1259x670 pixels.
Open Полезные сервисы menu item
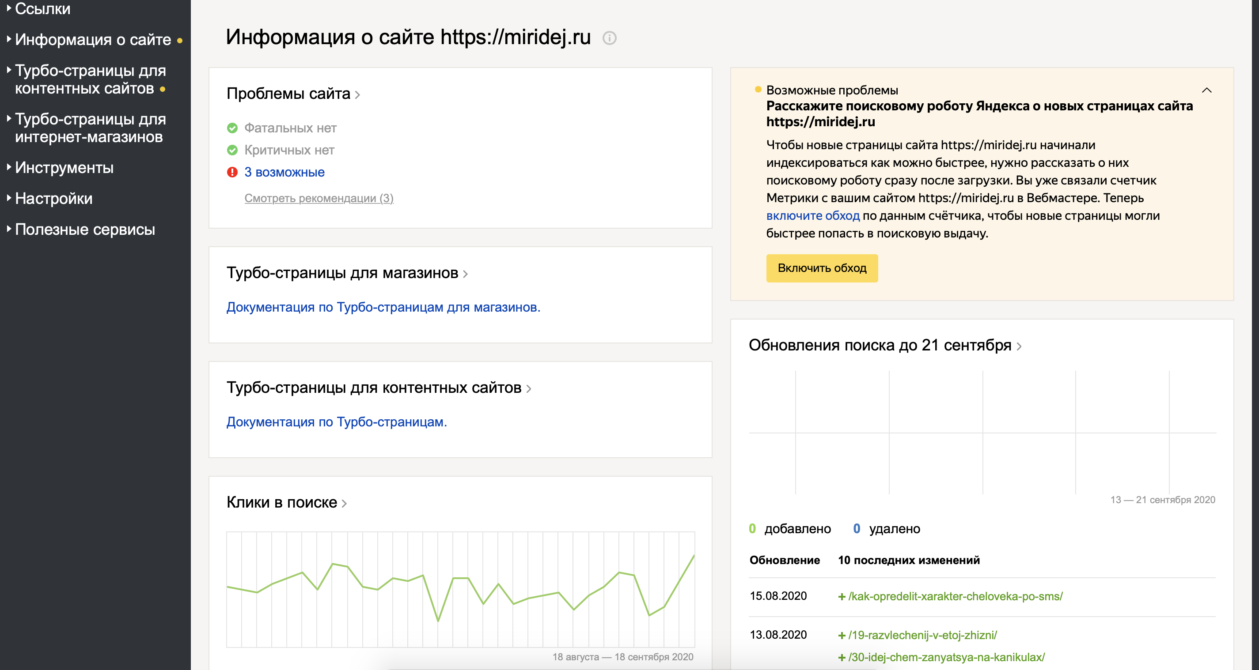pyautogui.click(x=84, y=229)
